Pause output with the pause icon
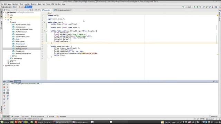Image resolution: width=221 pixels, height=124 pixels. [x=4, y=90]
